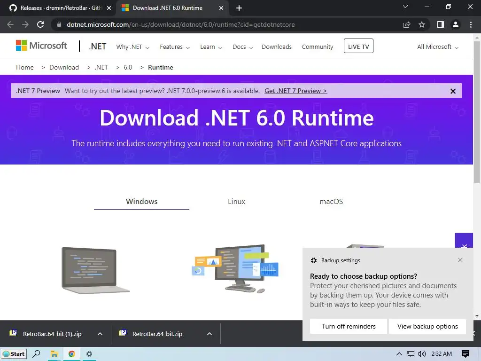Go to Download breadcrumb

pyautogui.click(x=64, y=67)
